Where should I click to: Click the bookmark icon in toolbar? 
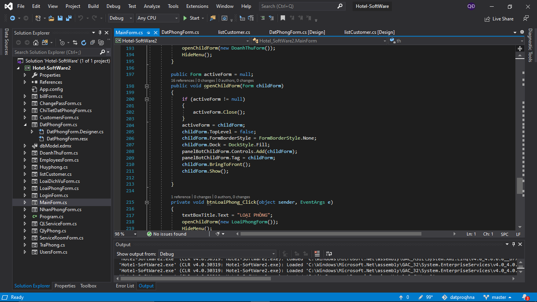pyautogui.click(x=283, y=18)
